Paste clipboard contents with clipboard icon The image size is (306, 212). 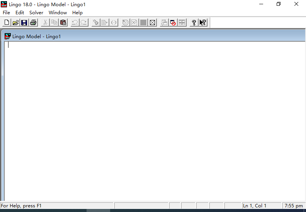pyautogui.click(x=63, y=23)
